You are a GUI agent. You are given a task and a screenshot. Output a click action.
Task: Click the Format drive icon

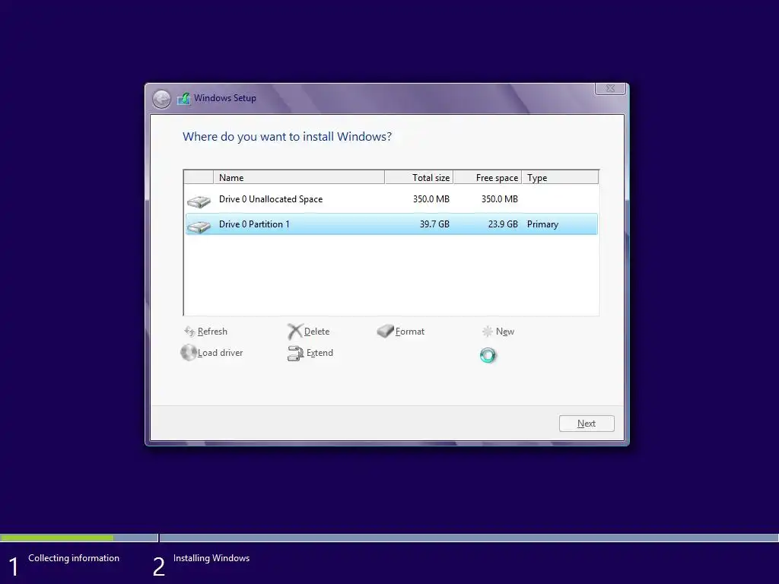click(385, 331)
